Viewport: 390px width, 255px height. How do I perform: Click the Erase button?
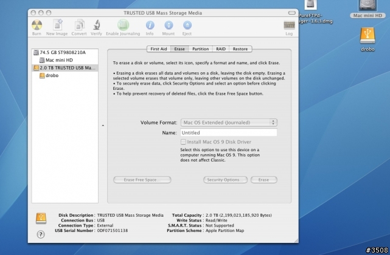tap(264, 180)
